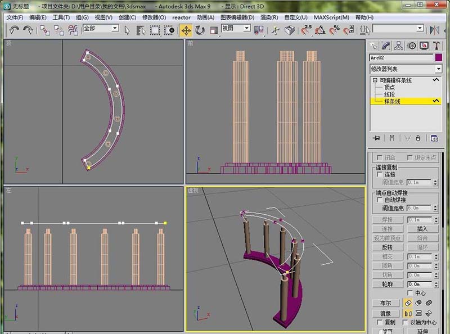
Task: Open the 视图 reference coordinate dropdown
Action: (246, 28)
